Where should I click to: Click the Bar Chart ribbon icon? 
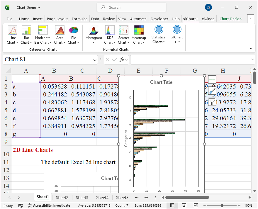[26, 30]
